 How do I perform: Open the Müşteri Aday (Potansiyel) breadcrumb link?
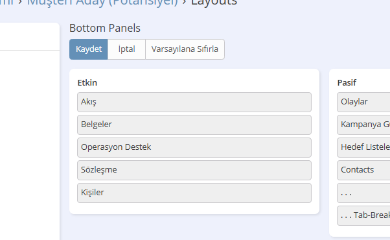[102, 3]
